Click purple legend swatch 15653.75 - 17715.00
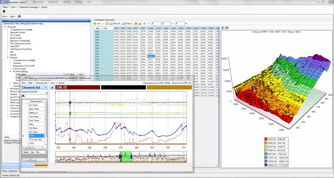The image size is (334, 178). [x=266, y=165]
